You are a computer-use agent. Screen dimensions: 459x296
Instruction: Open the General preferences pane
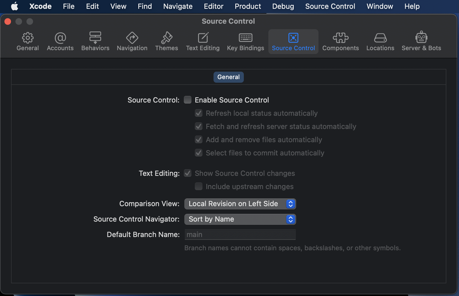pyautogui.click(x=28, y=42)
